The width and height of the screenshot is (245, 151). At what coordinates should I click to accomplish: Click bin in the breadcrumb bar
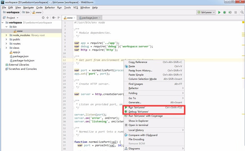(26, 12)
